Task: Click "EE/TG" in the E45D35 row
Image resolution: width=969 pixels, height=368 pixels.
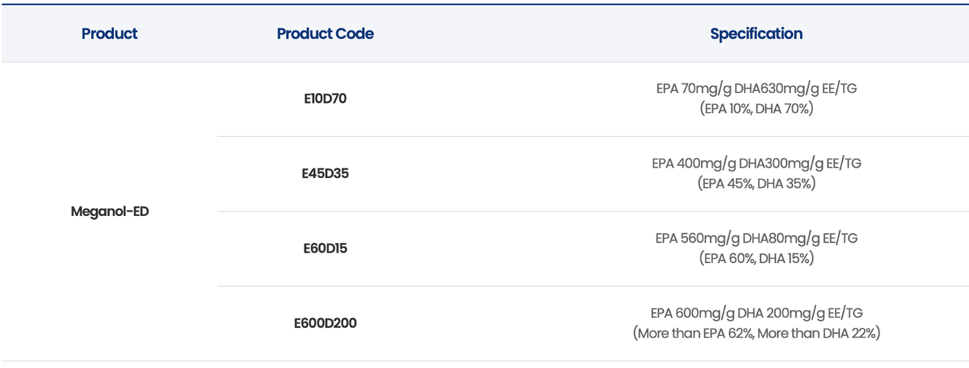Action: (x=843, y=164)
